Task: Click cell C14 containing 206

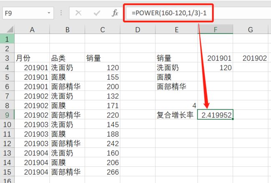Action: click(x=103, y=162)
